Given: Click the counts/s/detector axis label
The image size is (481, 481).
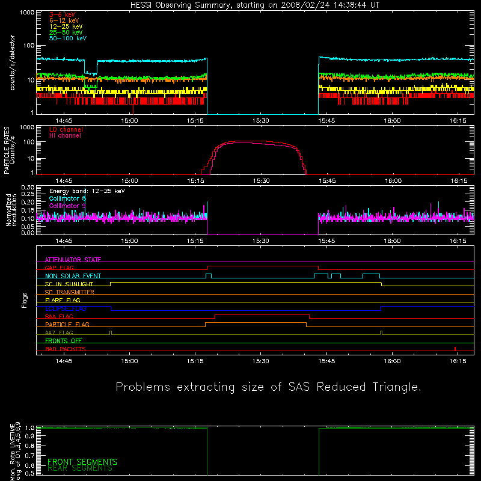Looking at the screenshot, I should pos(12,63).
